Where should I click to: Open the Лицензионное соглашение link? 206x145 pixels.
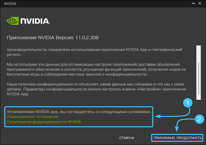33,117
